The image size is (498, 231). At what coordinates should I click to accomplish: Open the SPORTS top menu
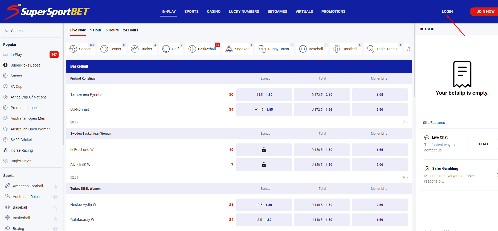tap(191, 11)
